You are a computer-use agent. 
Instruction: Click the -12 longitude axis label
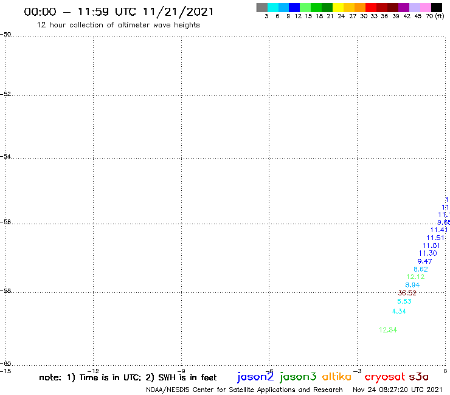tap(93, 371)
